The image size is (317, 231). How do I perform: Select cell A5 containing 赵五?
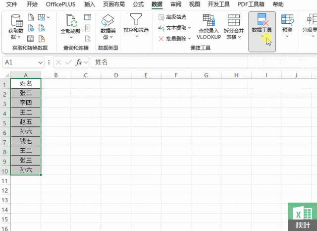pyautogui.click(x=26, y=121)
